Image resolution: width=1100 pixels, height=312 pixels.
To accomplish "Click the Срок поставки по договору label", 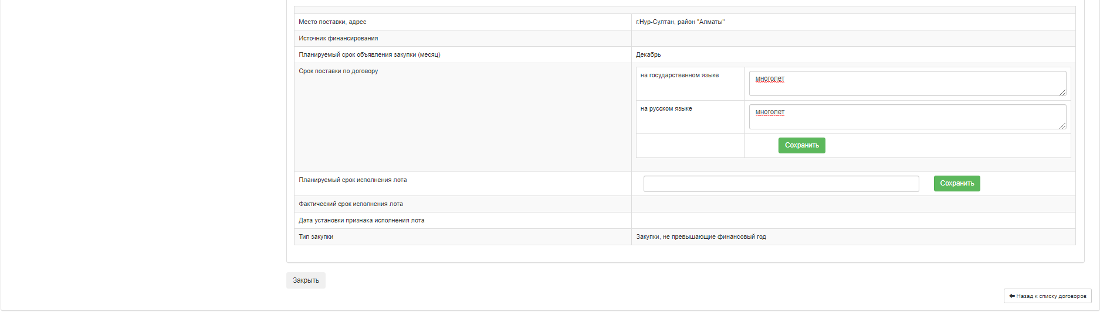I will click(x=338, y=71).
